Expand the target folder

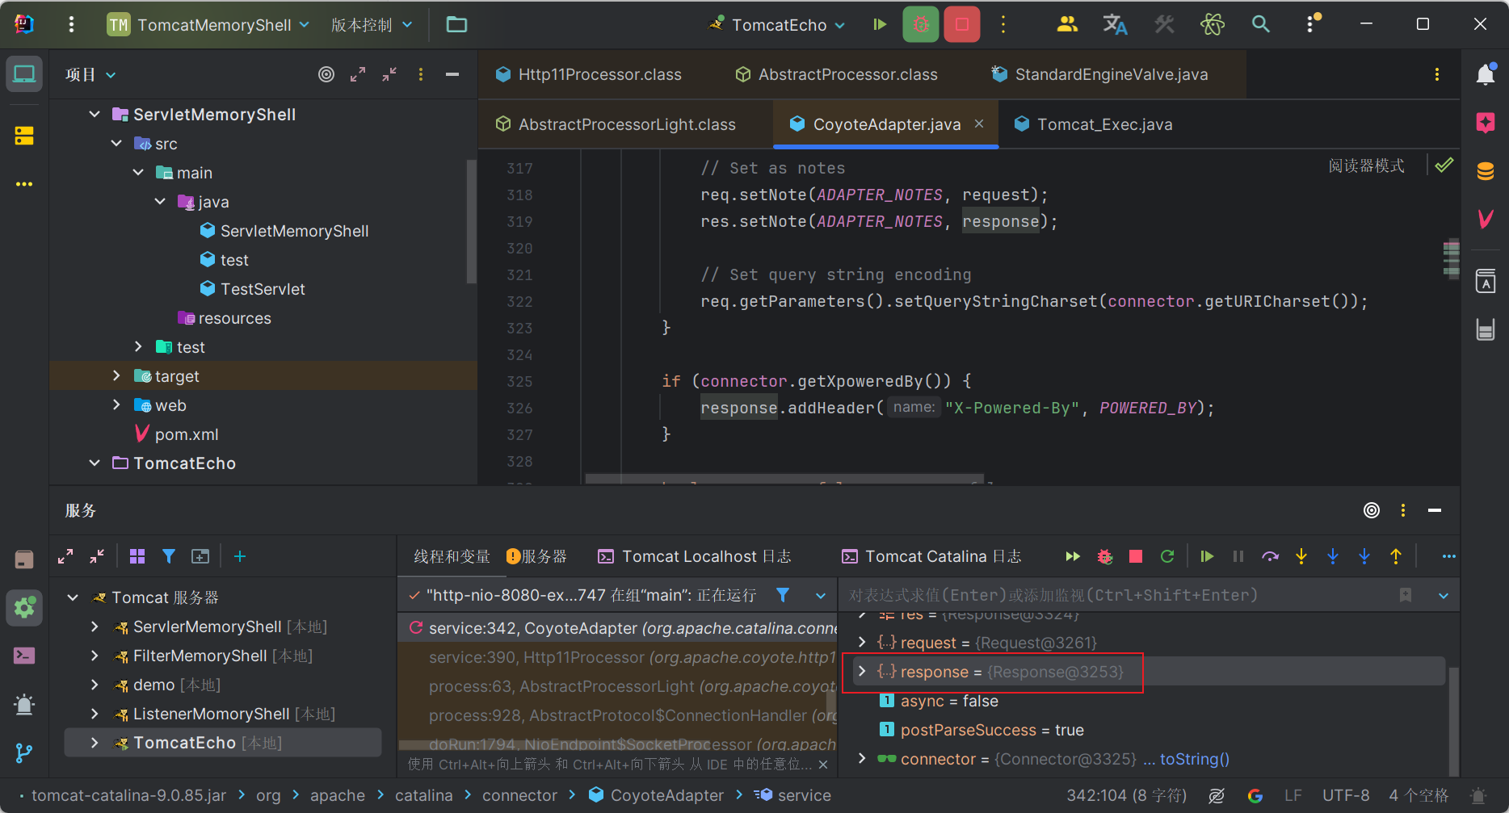click(x=116, y=376)
